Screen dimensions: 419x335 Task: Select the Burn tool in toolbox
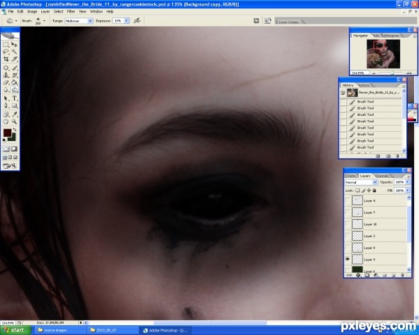[x=15, y=89]
